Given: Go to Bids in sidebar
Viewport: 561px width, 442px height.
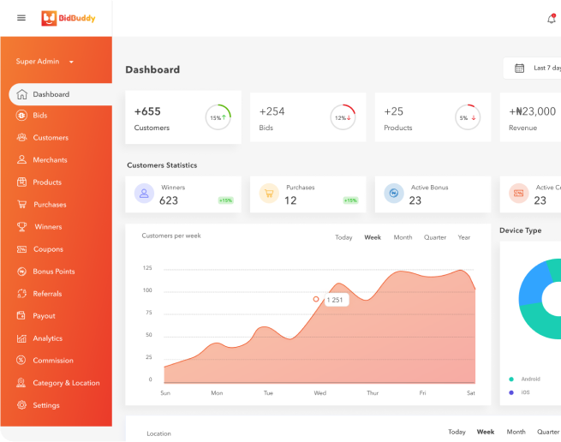Looking at the screenshot, I should tap(40, 116).
